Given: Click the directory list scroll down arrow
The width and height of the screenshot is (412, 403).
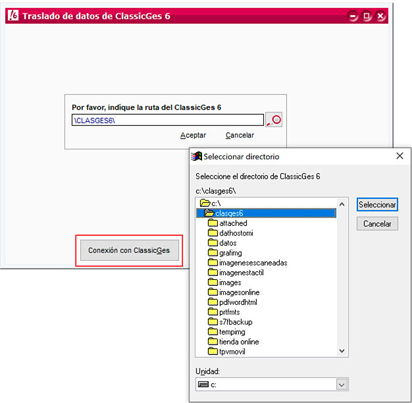Looking at the screenshot, I should [342, 351].
